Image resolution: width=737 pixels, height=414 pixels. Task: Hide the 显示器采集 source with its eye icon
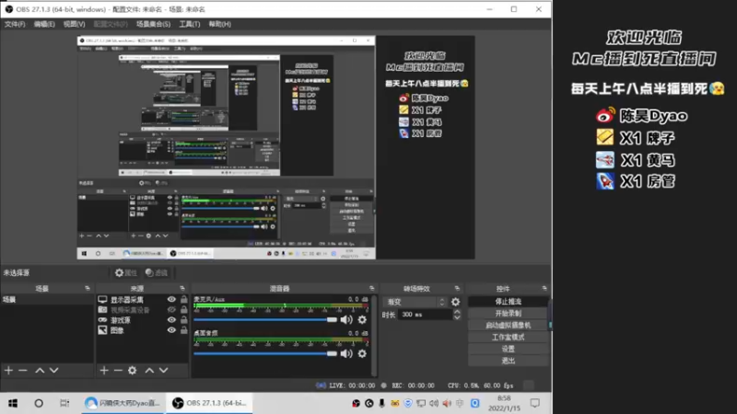coord(171,300)
